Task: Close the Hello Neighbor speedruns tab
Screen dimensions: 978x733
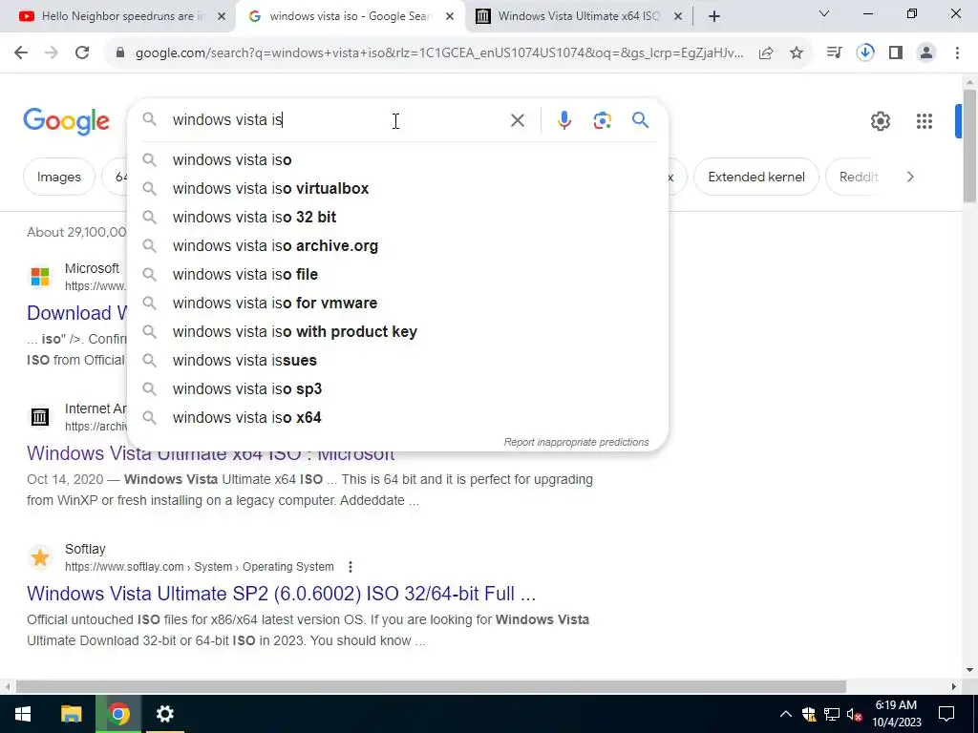Action: [x=221, y=17]
